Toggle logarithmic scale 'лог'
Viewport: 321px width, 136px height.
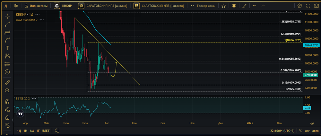tap(308, 131)
